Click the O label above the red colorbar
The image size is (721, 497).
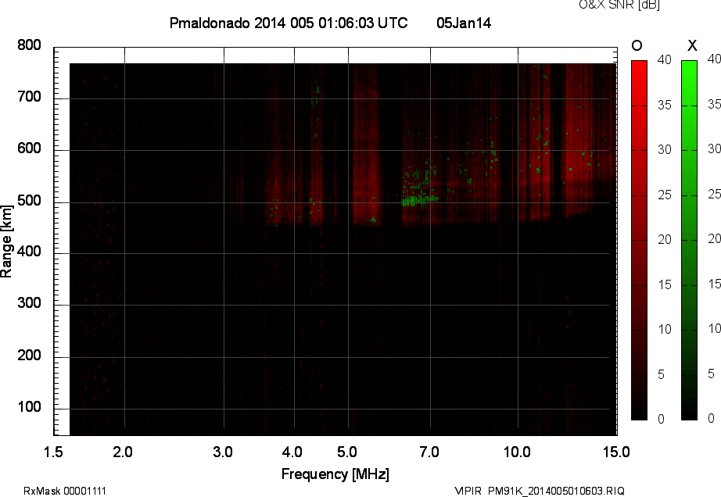[x=637, y=45]
